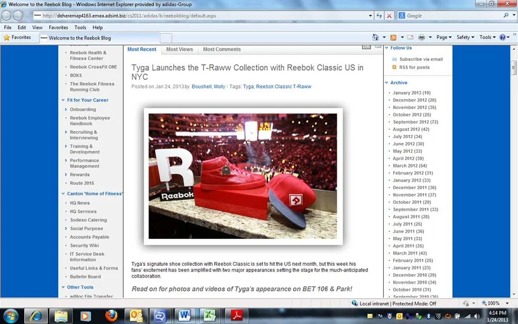Image resolution: width=518 pixels, height=324 pixels.
Task: Open Firefox from the taskbar
Action: click(111, 316)
